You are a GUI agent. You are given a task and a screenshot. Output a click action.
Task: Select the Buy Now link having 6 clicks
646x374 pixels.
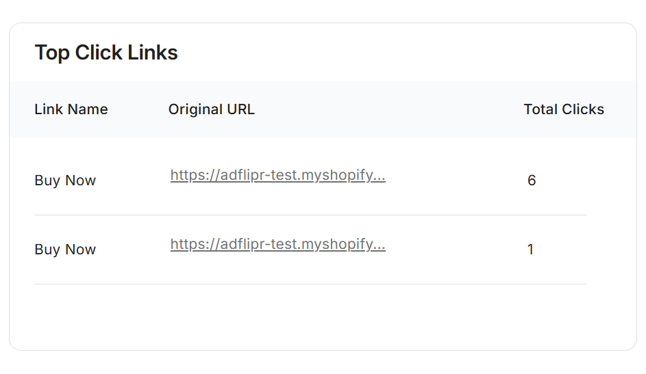click(65, 181)
